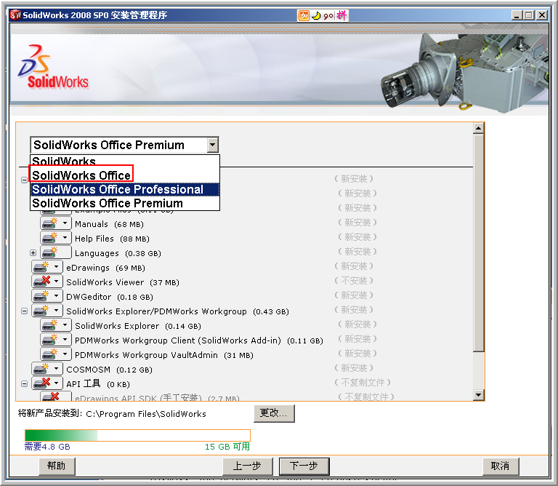The width and height of the screenshot is (558, 486).
Task: Open the COSMOSM install option arrow
Action: pyautogui.click(x=56, y=369)
